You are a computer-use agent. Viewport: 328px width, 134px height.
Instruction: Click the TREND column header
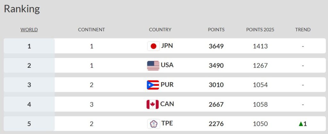pyautogui.click(x=303, y=30)
